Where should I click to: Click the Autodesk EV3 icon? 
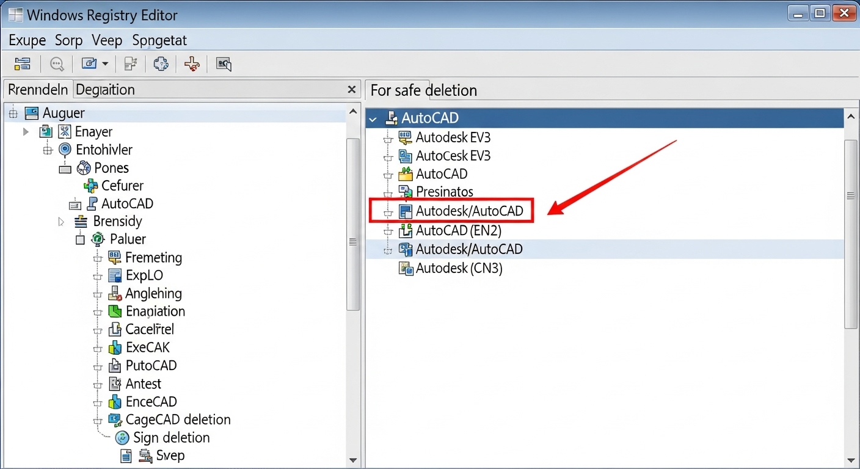(x=405, y=137)
